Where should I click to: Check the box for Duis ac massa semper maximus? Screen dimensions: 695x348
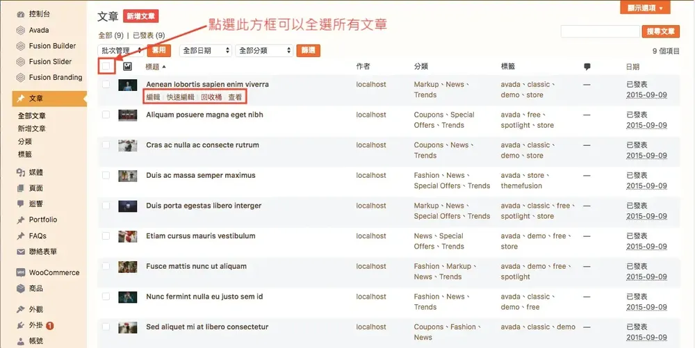[x=106, y=175]
